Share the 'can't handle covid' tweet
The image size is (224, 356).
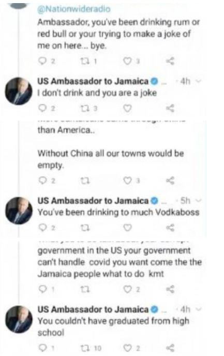pyautogui.click(x=170, y=289)
